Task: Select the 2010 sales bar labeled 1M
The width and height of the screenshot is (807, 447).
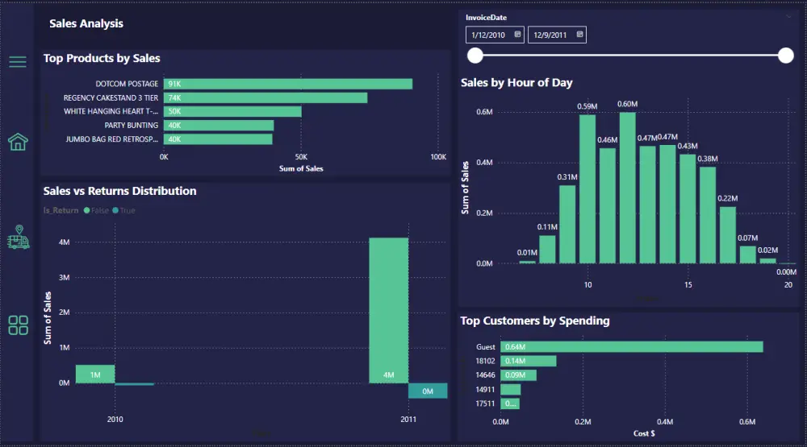Action: point(95,374)
